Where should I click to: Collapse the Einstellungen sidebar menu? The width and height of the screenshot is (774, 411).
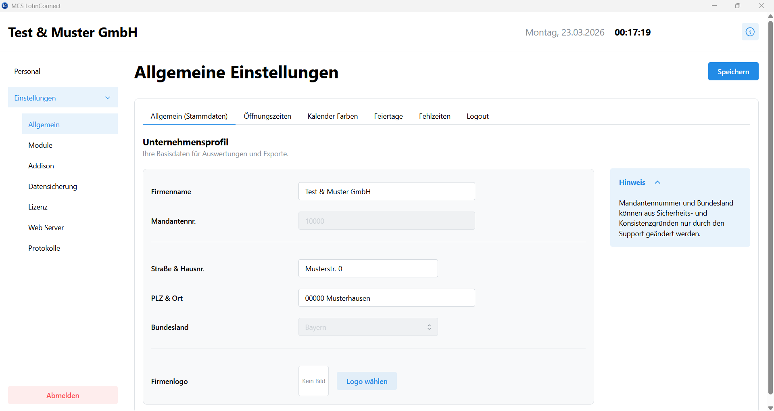click(x=107, y=97)
